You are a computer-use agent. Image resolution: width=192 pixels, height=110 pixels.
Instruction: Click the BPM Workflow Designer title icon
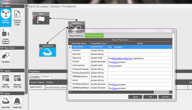coord(1,2)
